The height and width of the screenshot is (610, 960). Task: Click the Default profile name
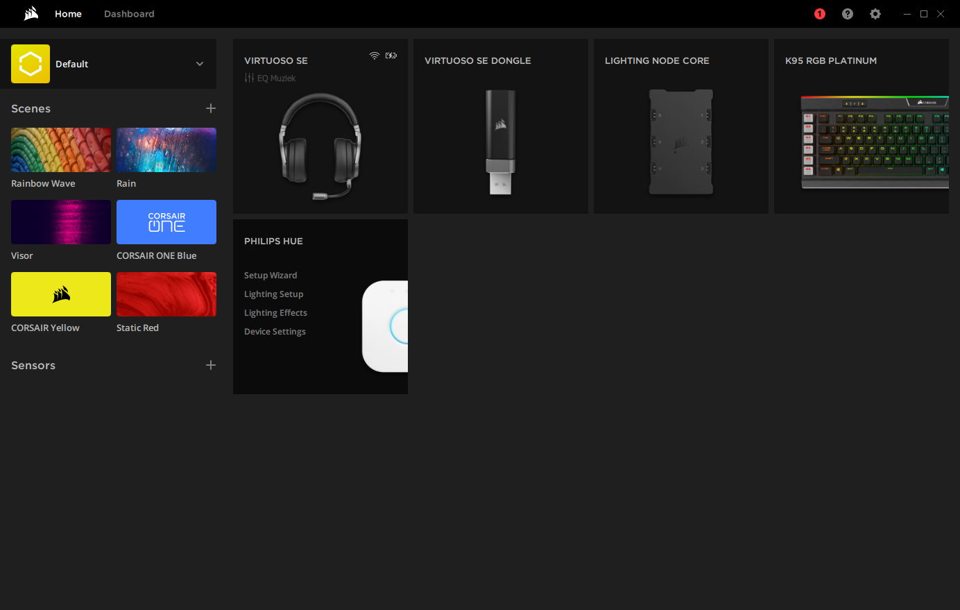pyautogui.click(x=72, y=64)
